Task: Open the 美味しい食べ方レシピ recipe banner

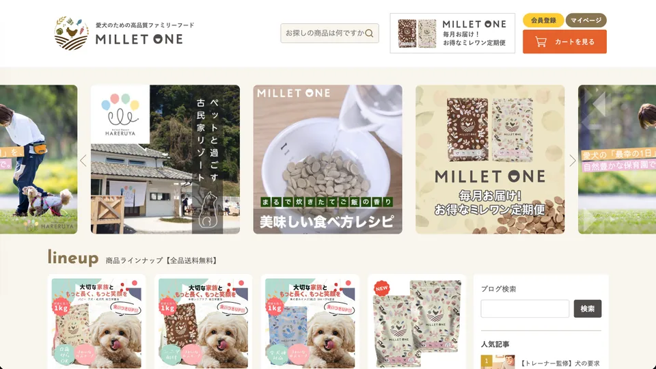Action: click(x=327, y=159)
